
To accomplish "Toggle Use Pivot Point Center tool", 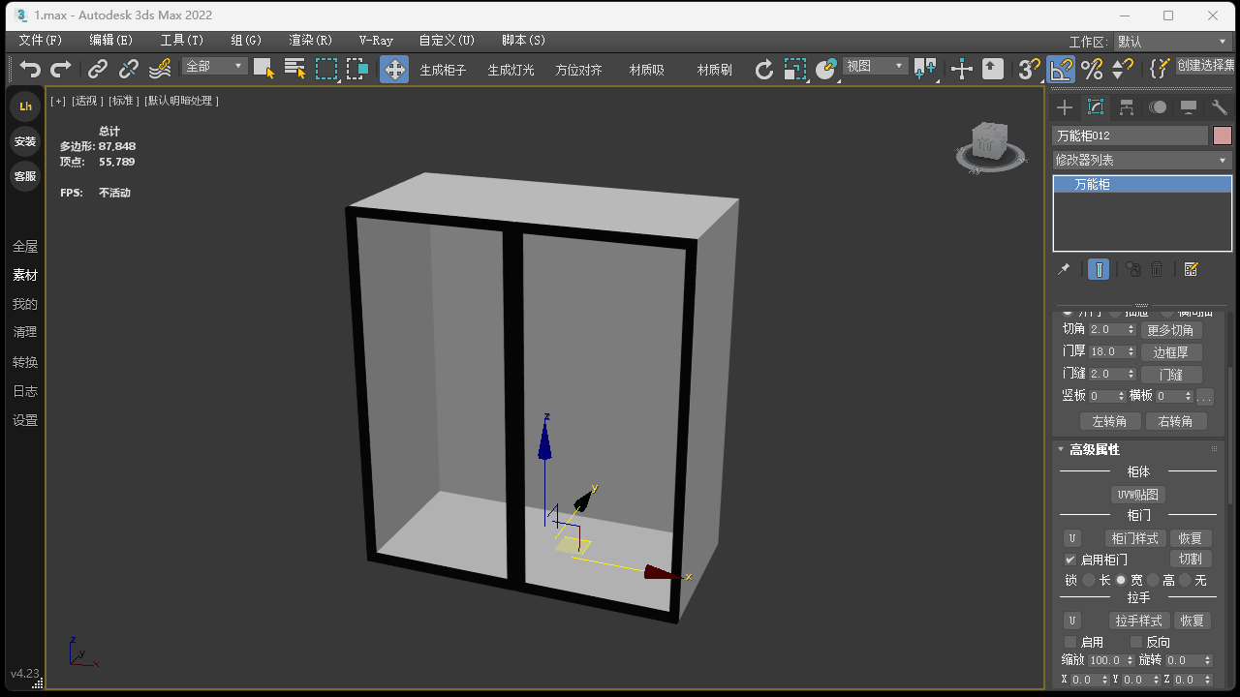I will coord(925,69).
